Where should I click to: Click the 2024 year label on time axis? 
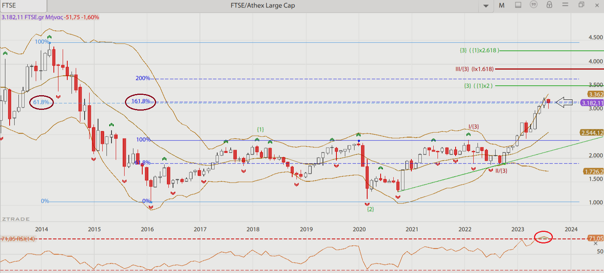(571, 229)
